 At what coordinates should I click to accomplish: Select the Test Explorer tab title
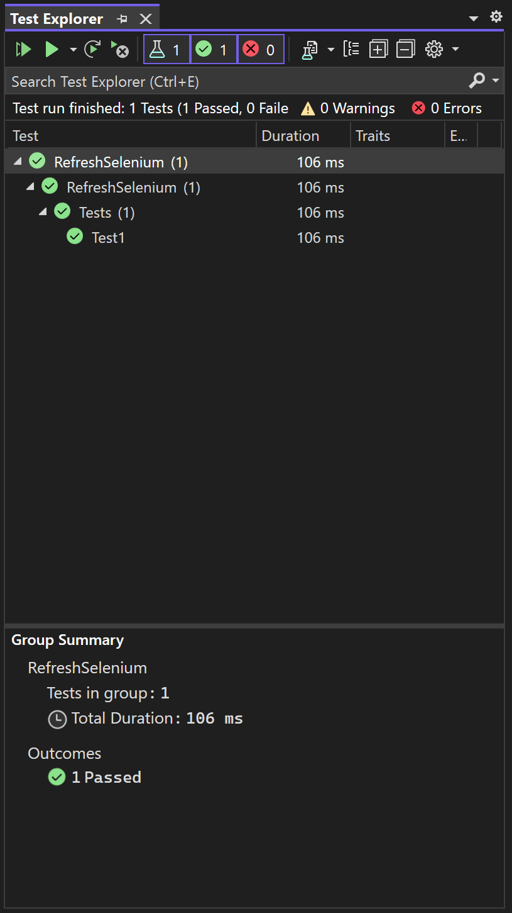pos(57,19)
